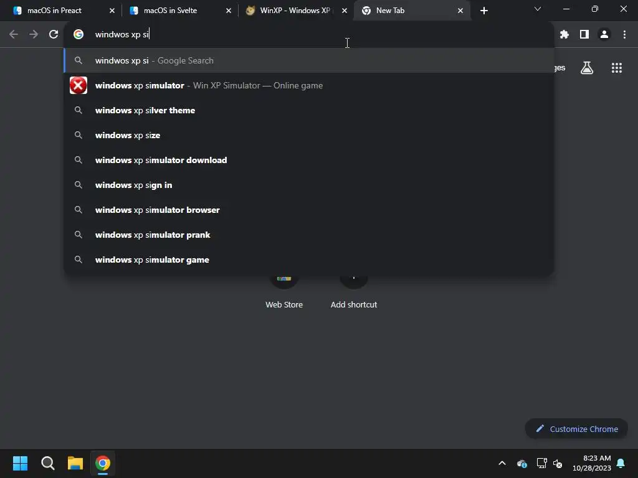Choose 'windows xp simulator download' suggestion
638x478 pixels.
pos(309,160)
